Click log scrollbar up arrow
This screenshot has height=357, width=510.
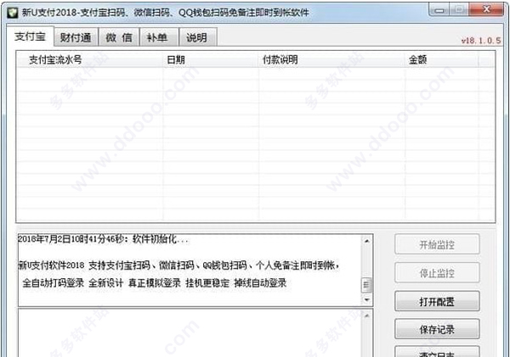coord(366,241)
